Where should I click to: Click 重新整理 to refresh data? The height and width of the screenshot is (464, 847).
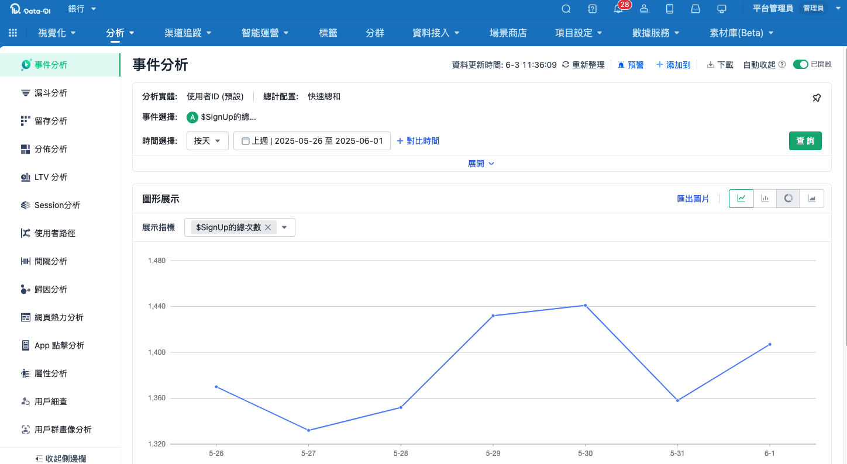[x=583, y=65]
